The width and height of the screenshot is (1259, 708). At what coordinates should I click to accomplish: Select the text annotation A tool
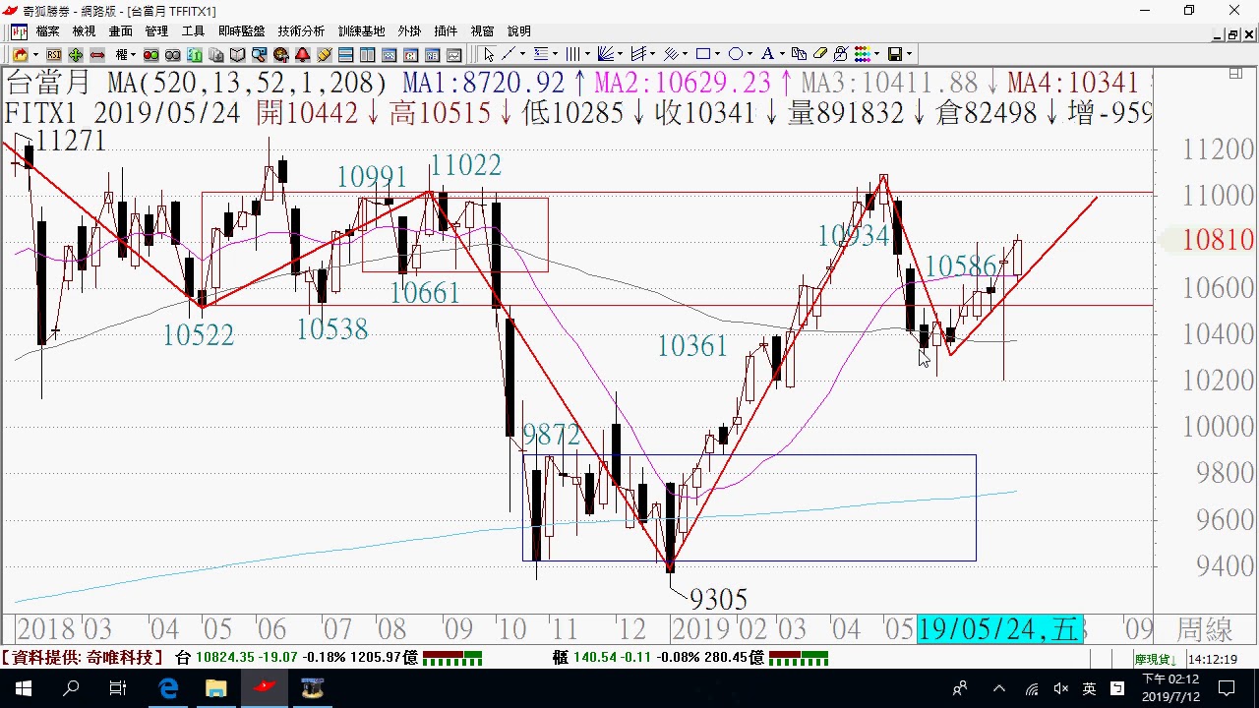click(767, 54)
